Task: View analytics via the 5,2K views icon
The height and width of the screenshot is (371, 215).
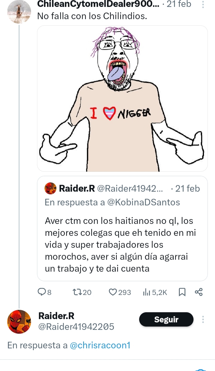Action: coord(147,293)
